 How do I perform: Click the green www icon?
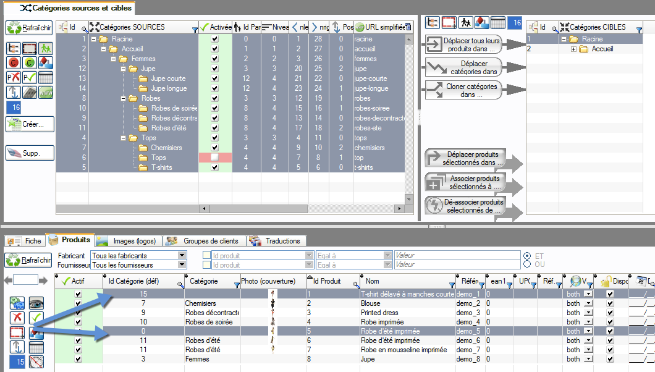[x=46, y=93]
